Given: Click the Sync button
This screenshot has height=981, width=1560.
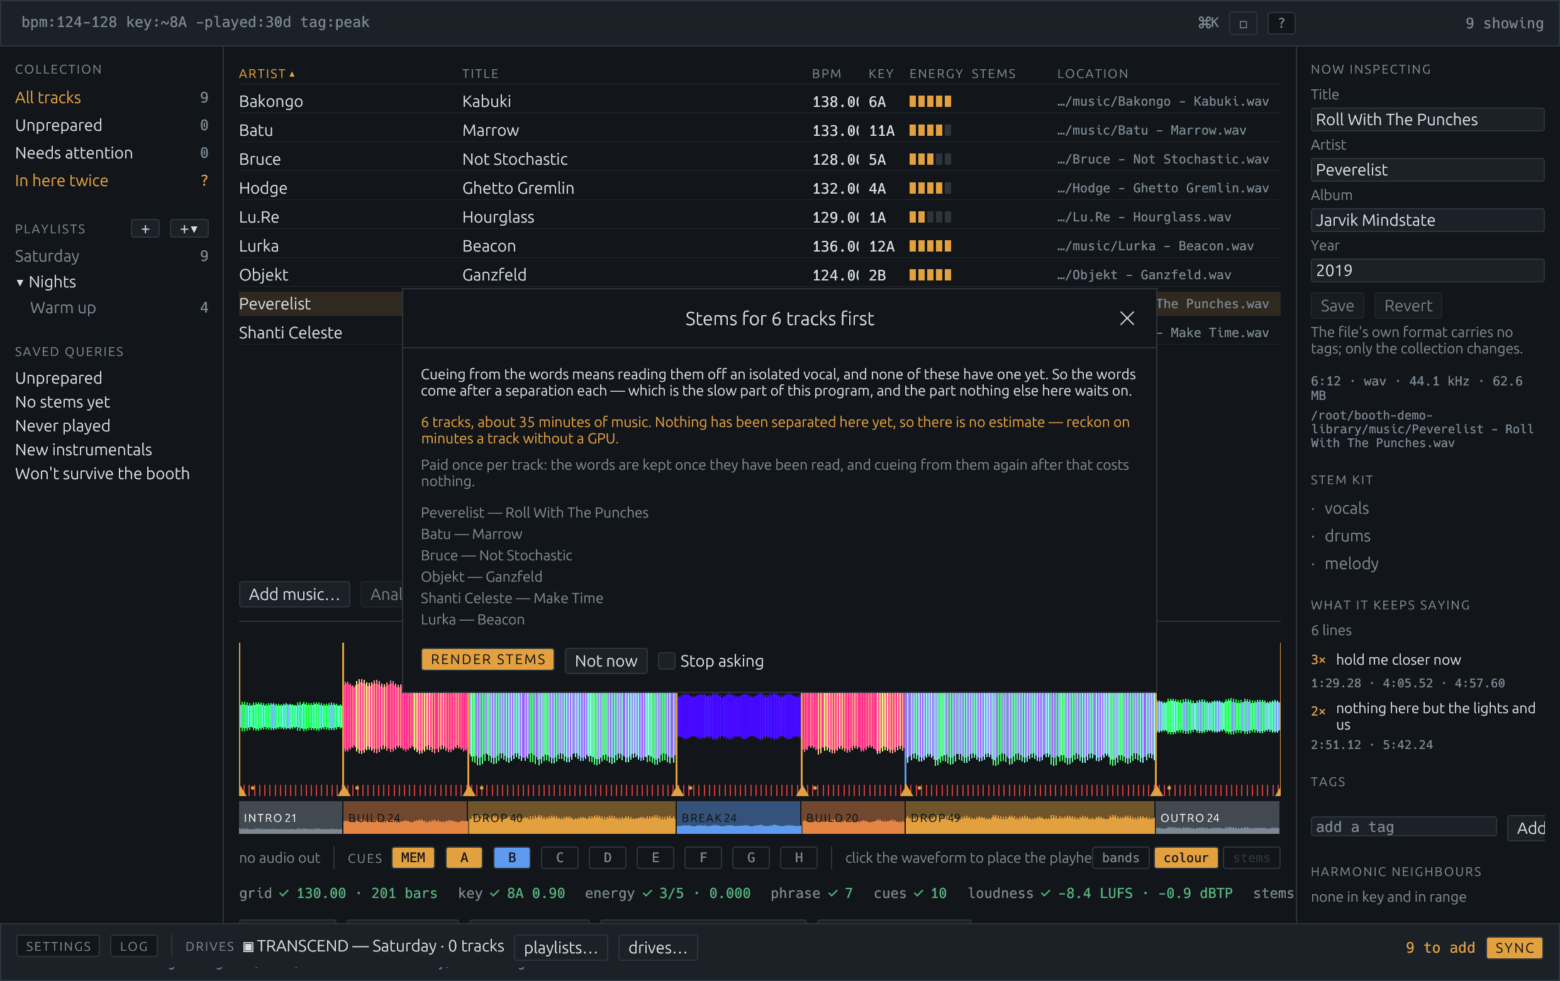Looking at the screenshot, I should pos(1514,947).
